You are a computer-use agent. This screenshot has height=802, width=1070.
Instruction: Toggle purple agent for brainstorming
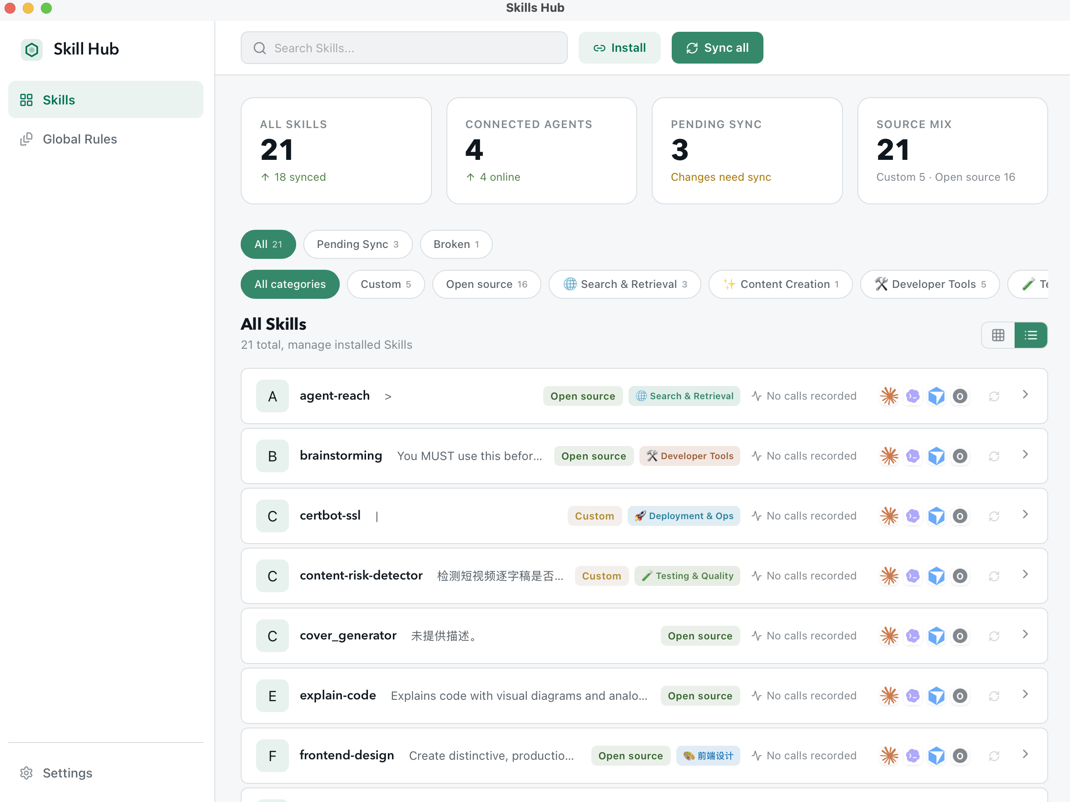click(x=913, y=456)
